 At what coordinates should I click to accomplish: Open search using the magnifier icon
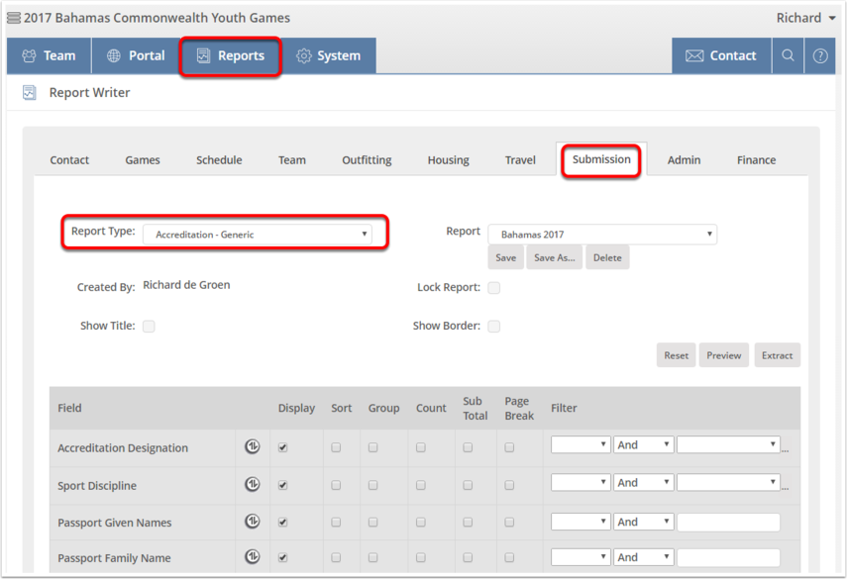tap(787, 55)
